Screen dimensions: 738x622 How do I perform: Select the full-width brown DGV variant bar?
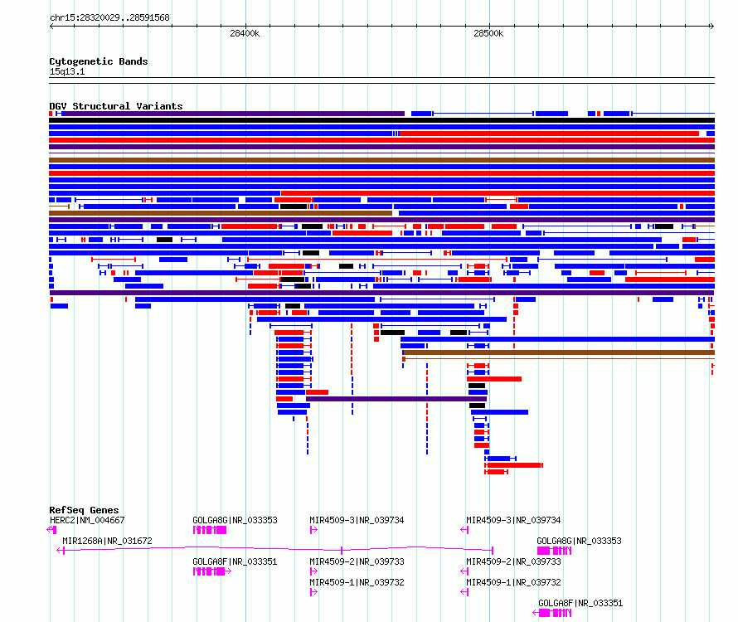coord(381,160)
